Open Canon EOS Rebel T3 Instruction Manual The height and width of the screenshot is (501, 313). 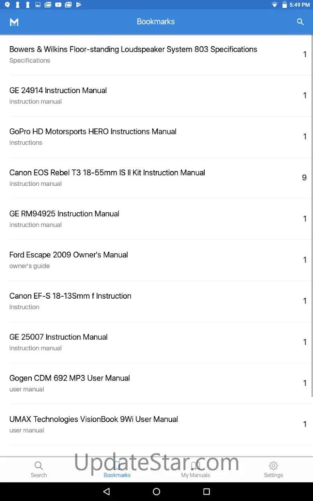pos(107,177)
